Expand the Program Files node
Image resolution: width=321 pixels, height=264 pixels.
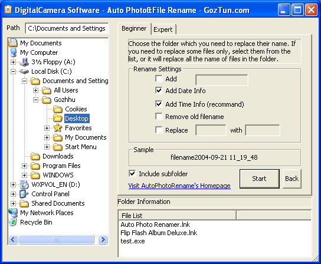point(24,166)
